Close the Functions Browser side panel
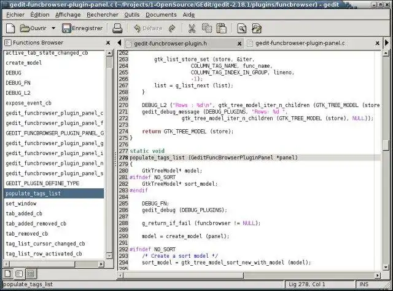This screenshot has height=291, width=393. (x=108, y=43)
